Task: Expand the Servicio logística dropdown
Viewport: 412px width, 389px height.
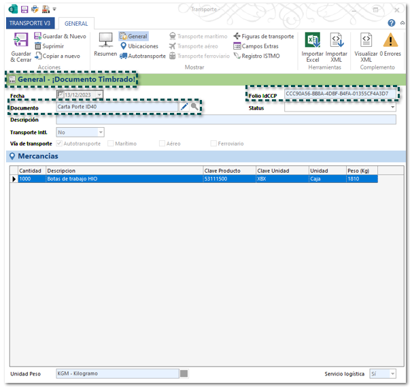Action: [392, 374]
